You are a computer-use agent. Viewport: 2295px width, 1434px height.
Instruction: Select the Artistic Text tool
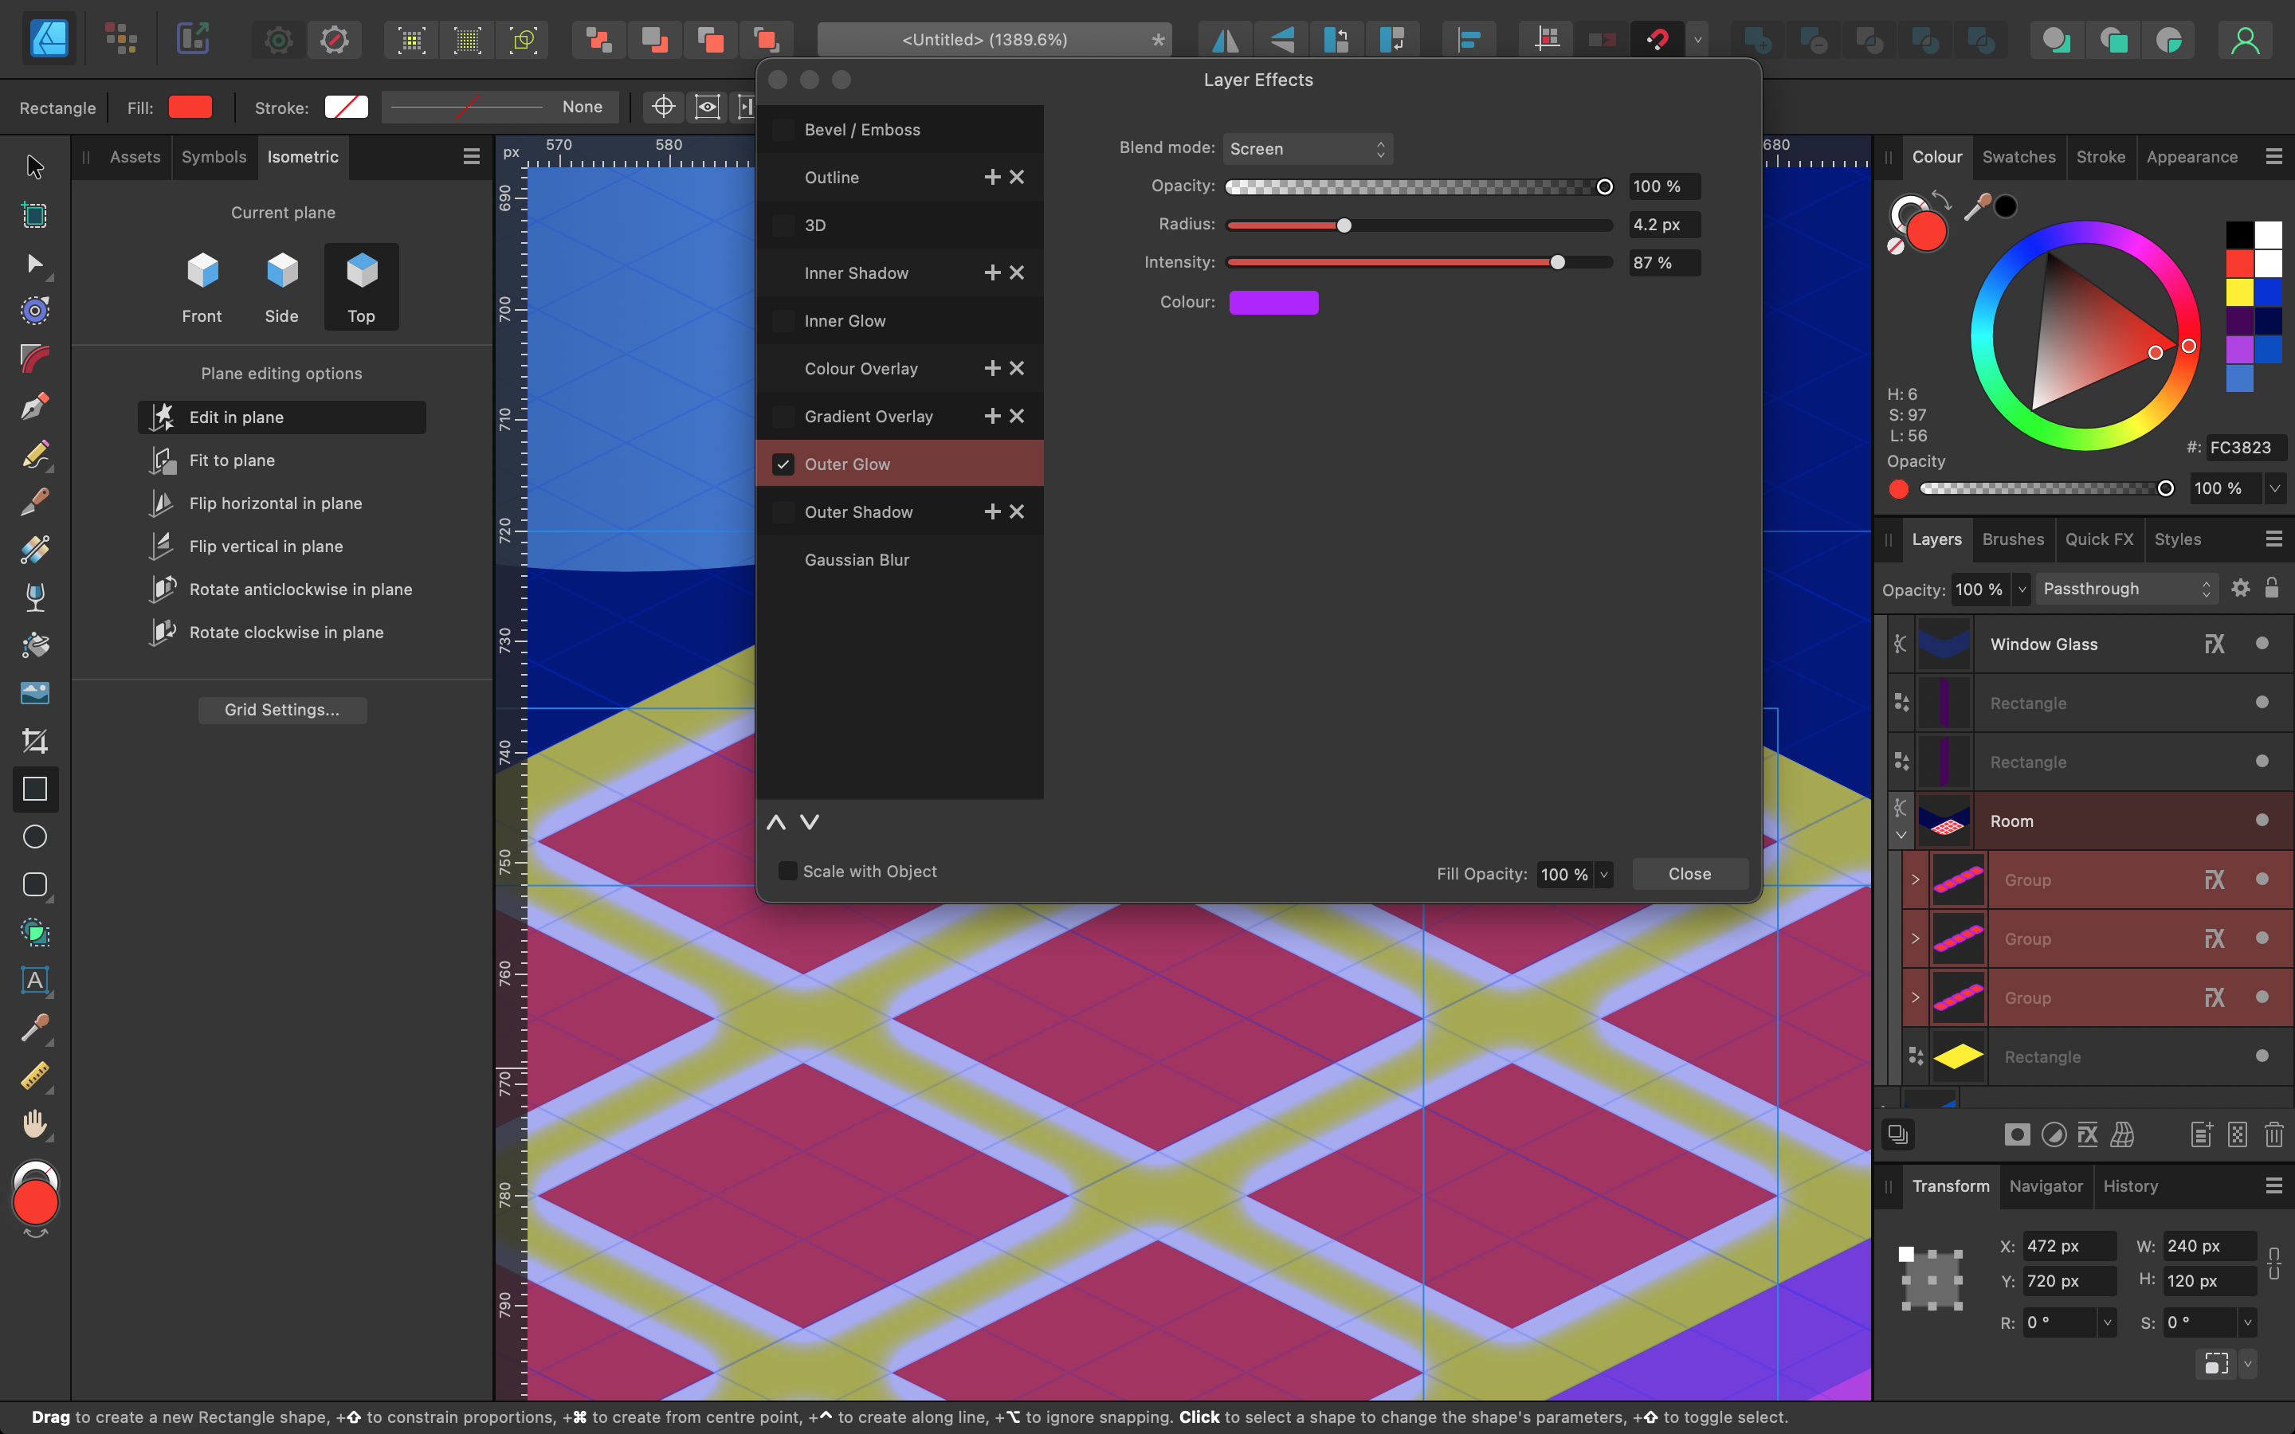coord(35,981)
